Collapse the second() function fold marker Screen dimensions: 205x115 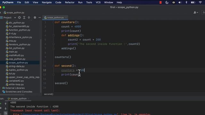coord(53,66)
